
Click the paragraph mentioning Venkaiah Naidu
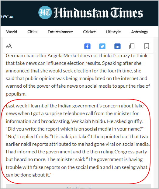78,140
